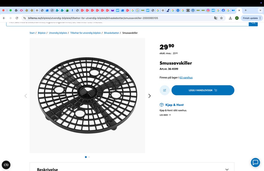Open the browser downloads icon
The height and width of the screenshot is (171, 264).
230,18
